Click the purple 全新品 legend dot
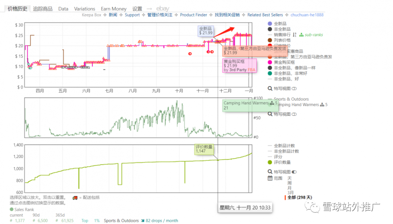The width and height of the screenshot is (393, 224). (270, 24)
